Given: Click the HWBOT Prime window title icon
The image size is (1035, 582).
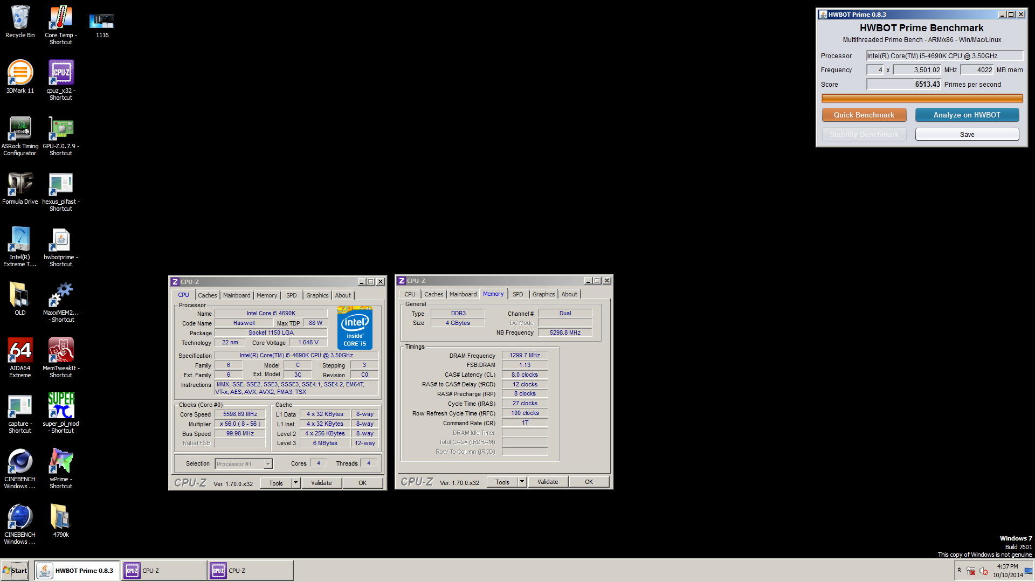Looking at the screenshot, I should tap(823, 15).
